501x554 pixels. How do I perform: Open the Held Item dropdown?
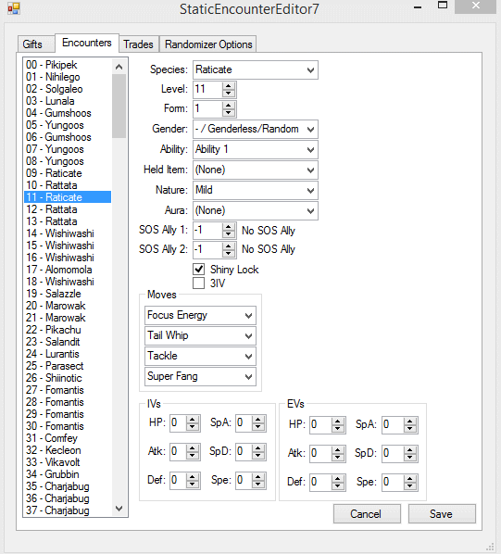256,170
